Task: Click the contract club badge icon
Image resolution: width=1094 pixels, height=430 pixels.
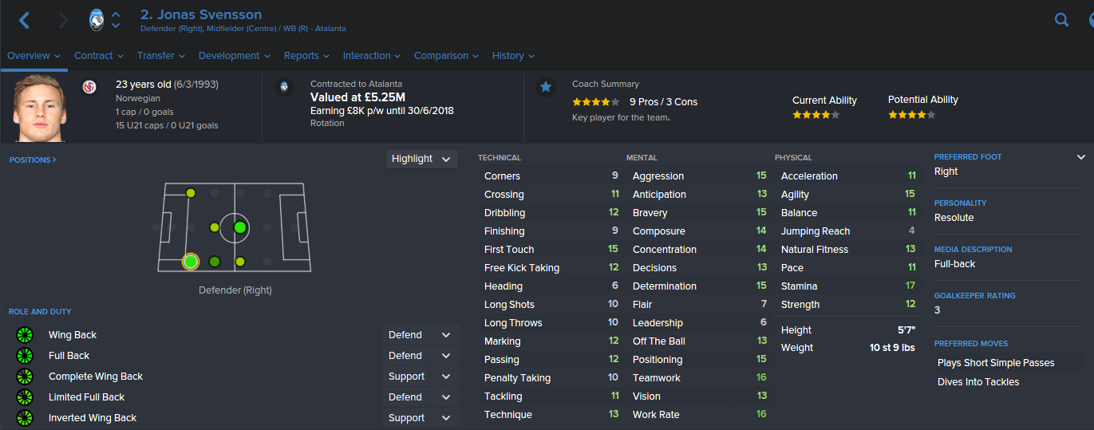Action: coord(284,87)
